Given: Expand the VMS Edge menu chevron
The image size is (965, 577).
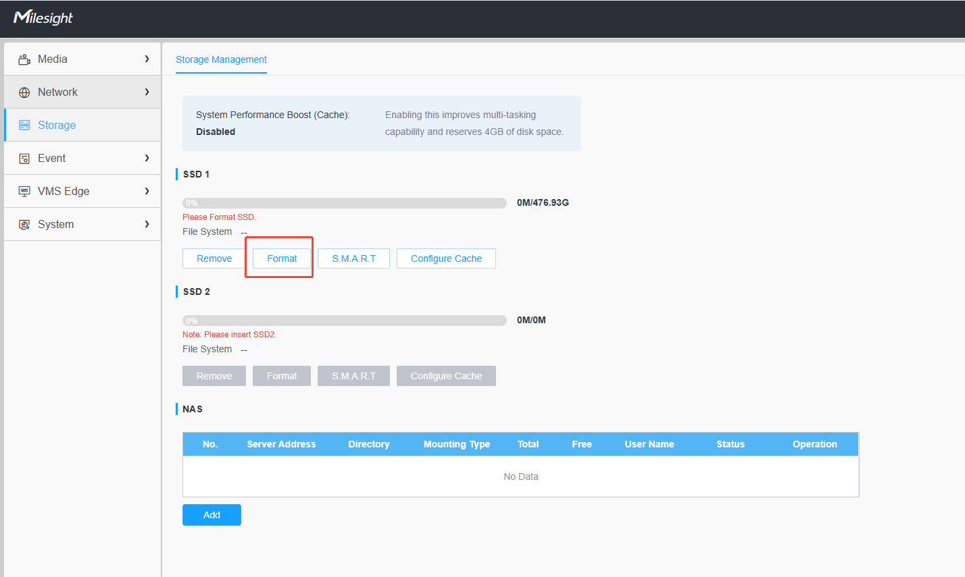Looking at the screenshot, I should pyautogui.click(x=147, y=191).
